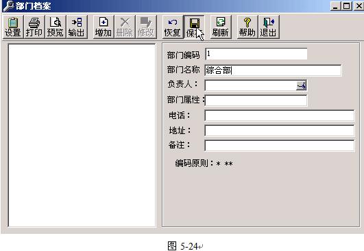Screen dimensions: 364x251
Task: Exit the window with 退出 icon
Action: 269,27
